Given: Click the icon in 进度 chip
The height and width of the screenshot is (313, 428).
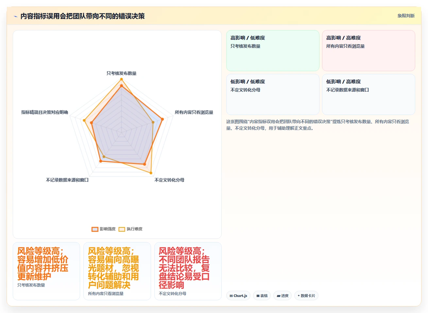Looking at the screenshot, I should tap(279, 296).
